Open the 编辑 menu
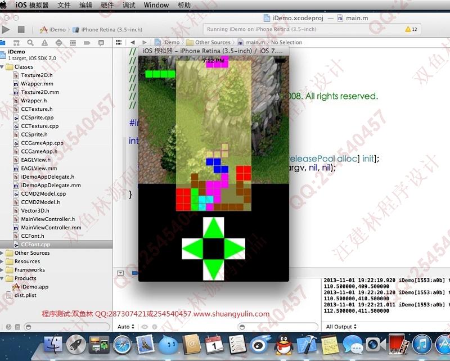This screenshot has height=361, width=450. click(85, 5)
